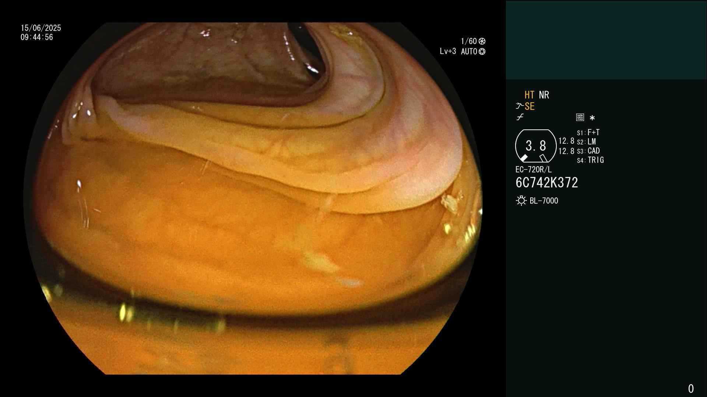Click the scope tip diagram showing 3.8
This screenshot has height=397, width=707.
pos(536,146)
